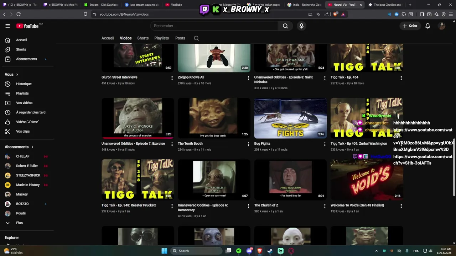Switch to the Accueil channel tab
456x256 pixels.
tap(108, 38)
